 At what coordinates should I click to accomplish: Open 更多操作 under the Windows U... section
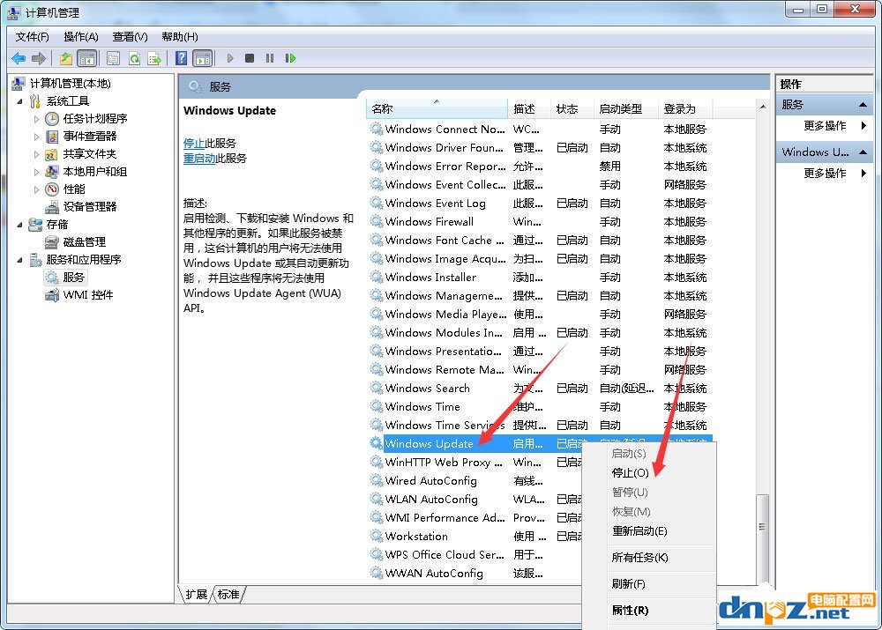click(825, 173)
